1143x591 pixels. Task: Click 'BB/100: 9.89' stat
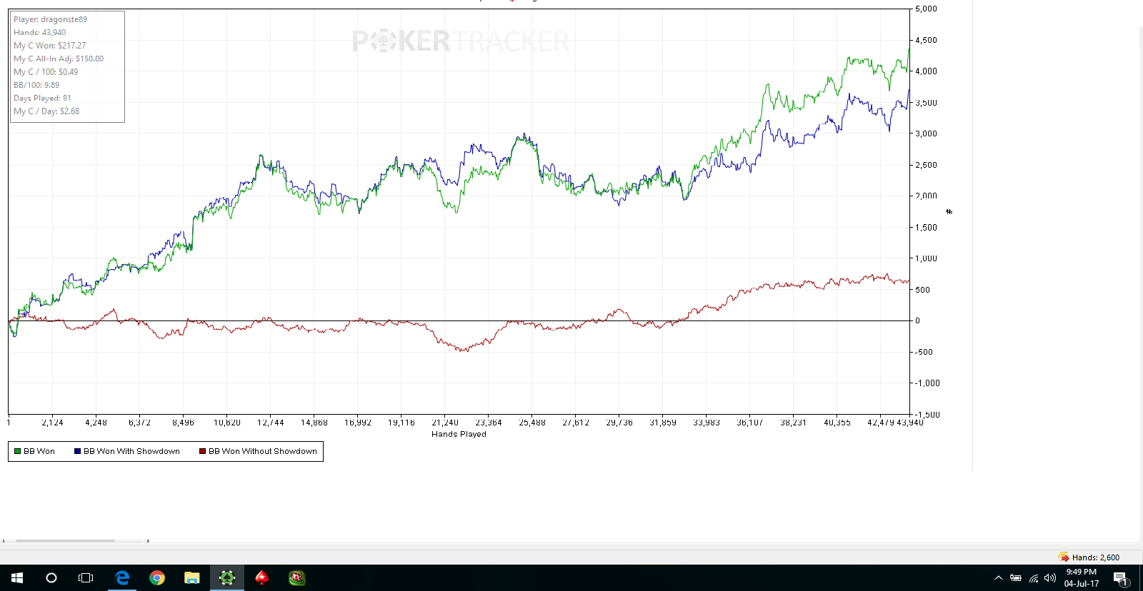coord(36,85)
